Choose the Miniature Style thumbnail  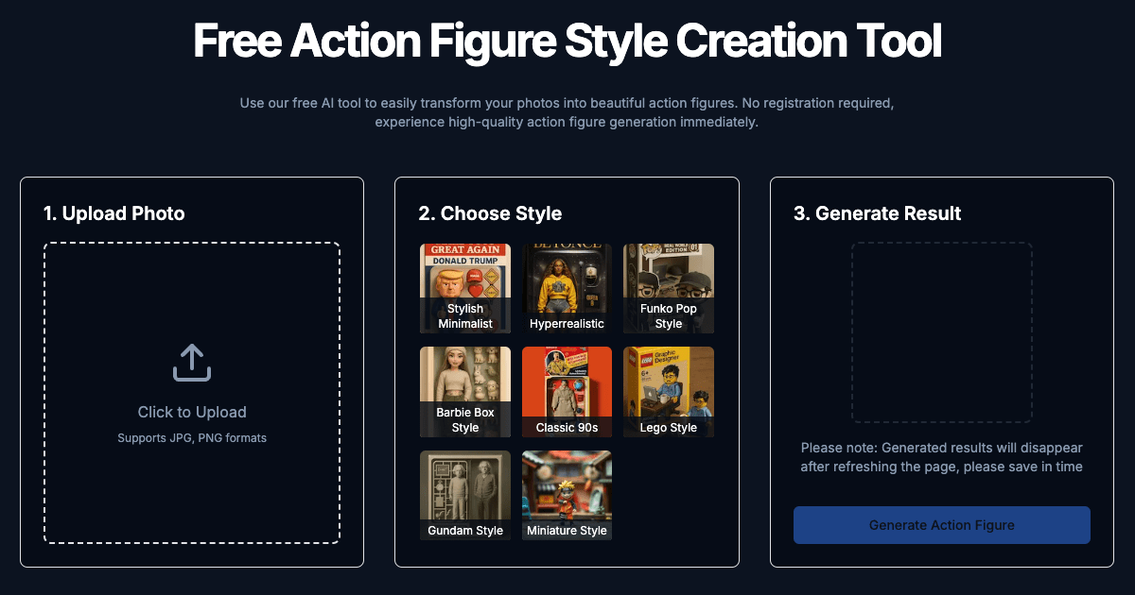click(x=567, y=495)
